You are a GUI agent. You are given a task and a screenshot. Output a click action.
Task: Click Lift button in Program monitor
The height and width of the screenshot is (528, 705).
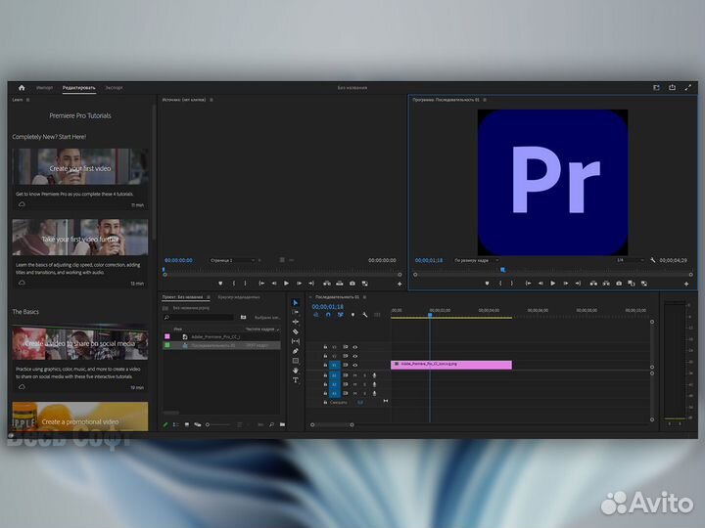tap(593, 284)
